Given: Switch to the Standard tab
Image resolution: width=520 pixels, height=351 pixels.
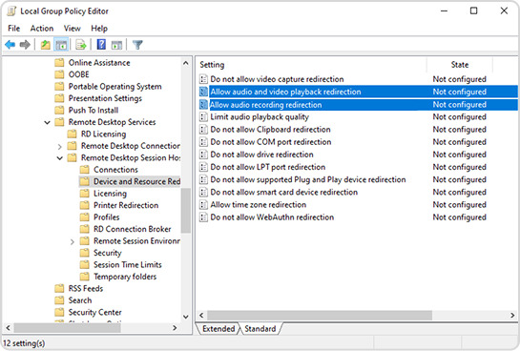Looking at the screenshot, I should pos(260,329).
